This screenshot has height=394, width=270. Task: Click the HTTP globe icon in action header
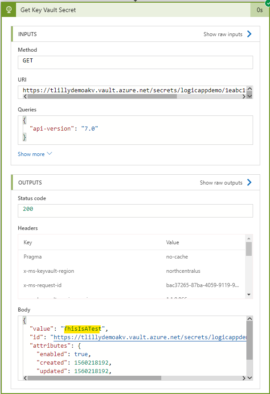tap(9, 10)
